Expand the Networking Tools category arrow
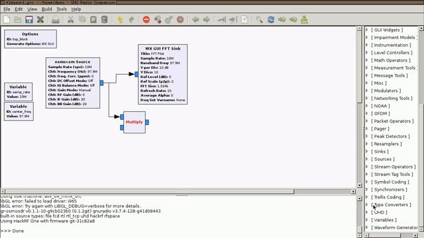The width and height of the screenshot is (424, 238). 367,99
